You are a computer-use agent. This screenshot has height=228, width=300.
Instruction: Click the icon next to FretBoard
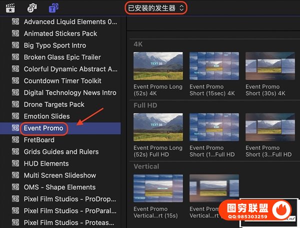(x=15, y=140)
